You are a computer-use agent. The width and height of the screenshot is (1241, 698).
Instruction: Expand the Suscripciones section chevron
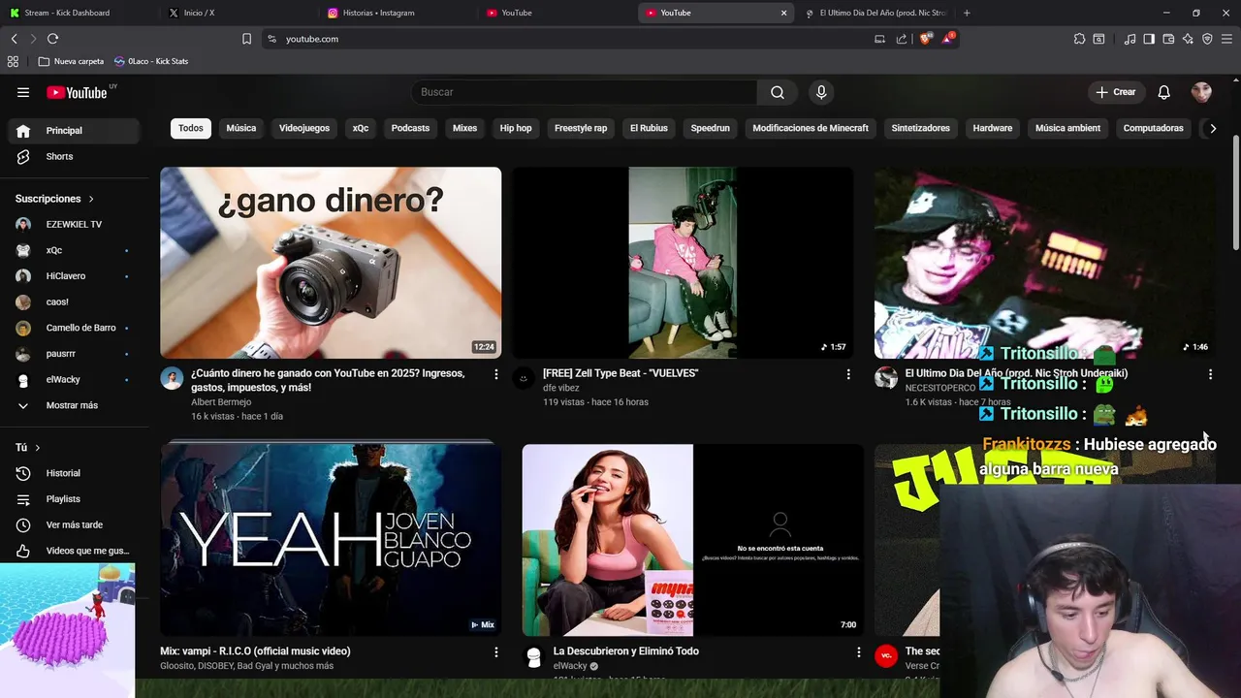tap(91, 199)
